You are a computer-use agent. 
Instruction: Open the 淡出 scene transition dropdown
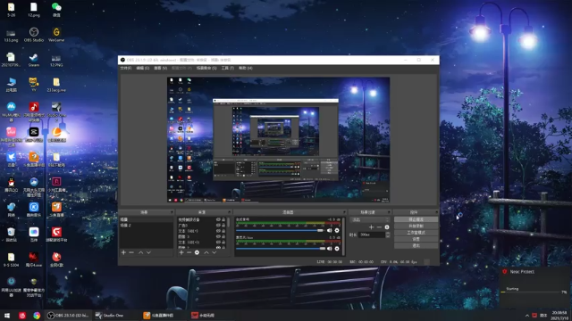coord(370,219)
